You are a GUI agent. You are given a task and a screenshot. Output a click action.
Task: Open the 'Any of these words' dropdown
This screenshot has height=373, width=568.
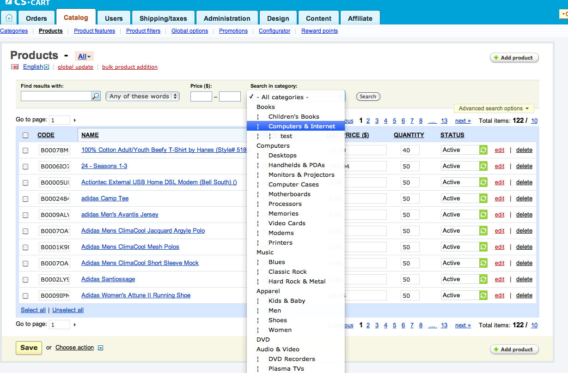tap(142, 96)
